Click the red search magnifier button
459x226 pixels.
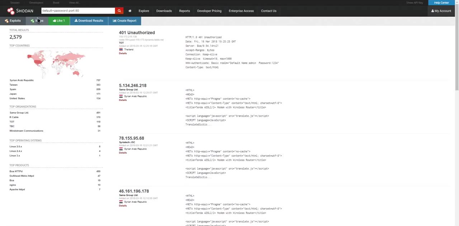tap(119, 11)
